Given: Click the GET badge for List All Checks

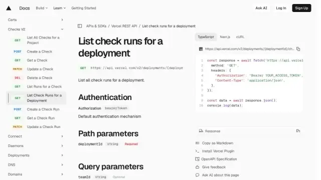Looking at the screenshot, I should (x=18, y=40).
